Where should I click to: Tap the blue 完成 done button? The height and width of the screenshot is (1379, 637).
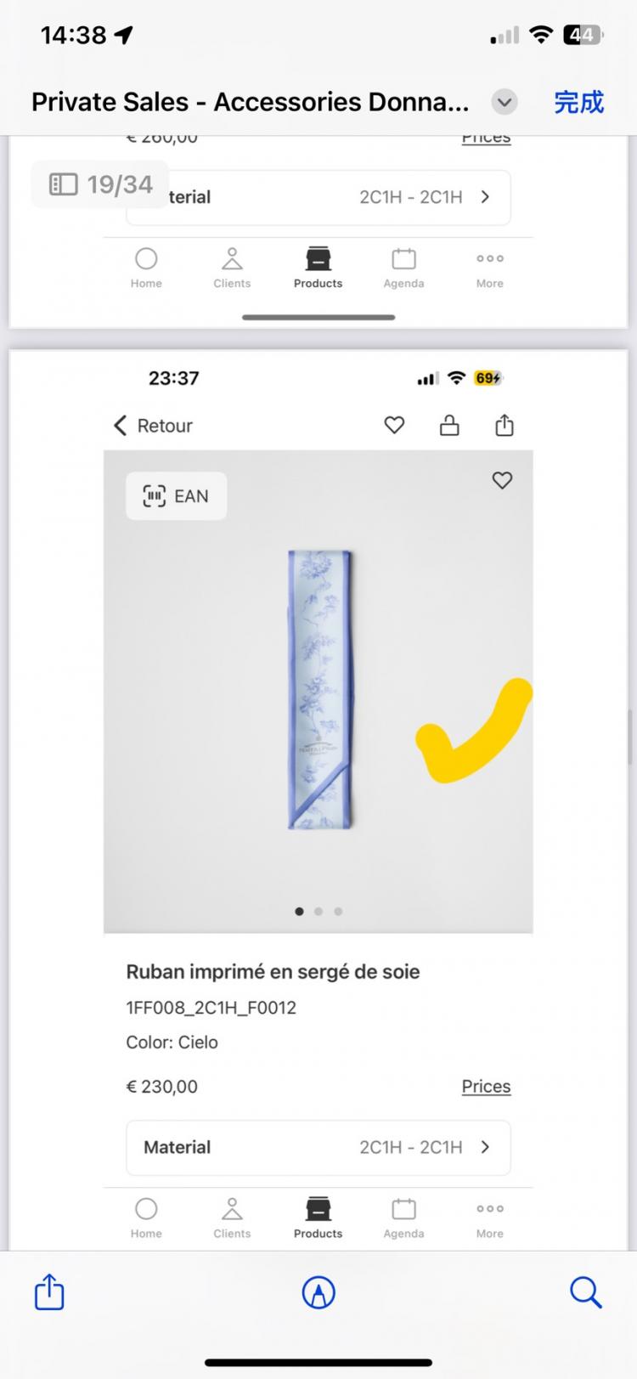[578, 103]
